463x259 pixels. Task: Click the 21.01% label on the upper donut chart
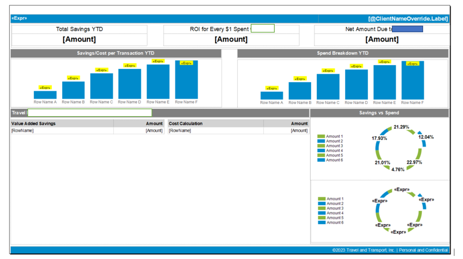pos(383,163)
